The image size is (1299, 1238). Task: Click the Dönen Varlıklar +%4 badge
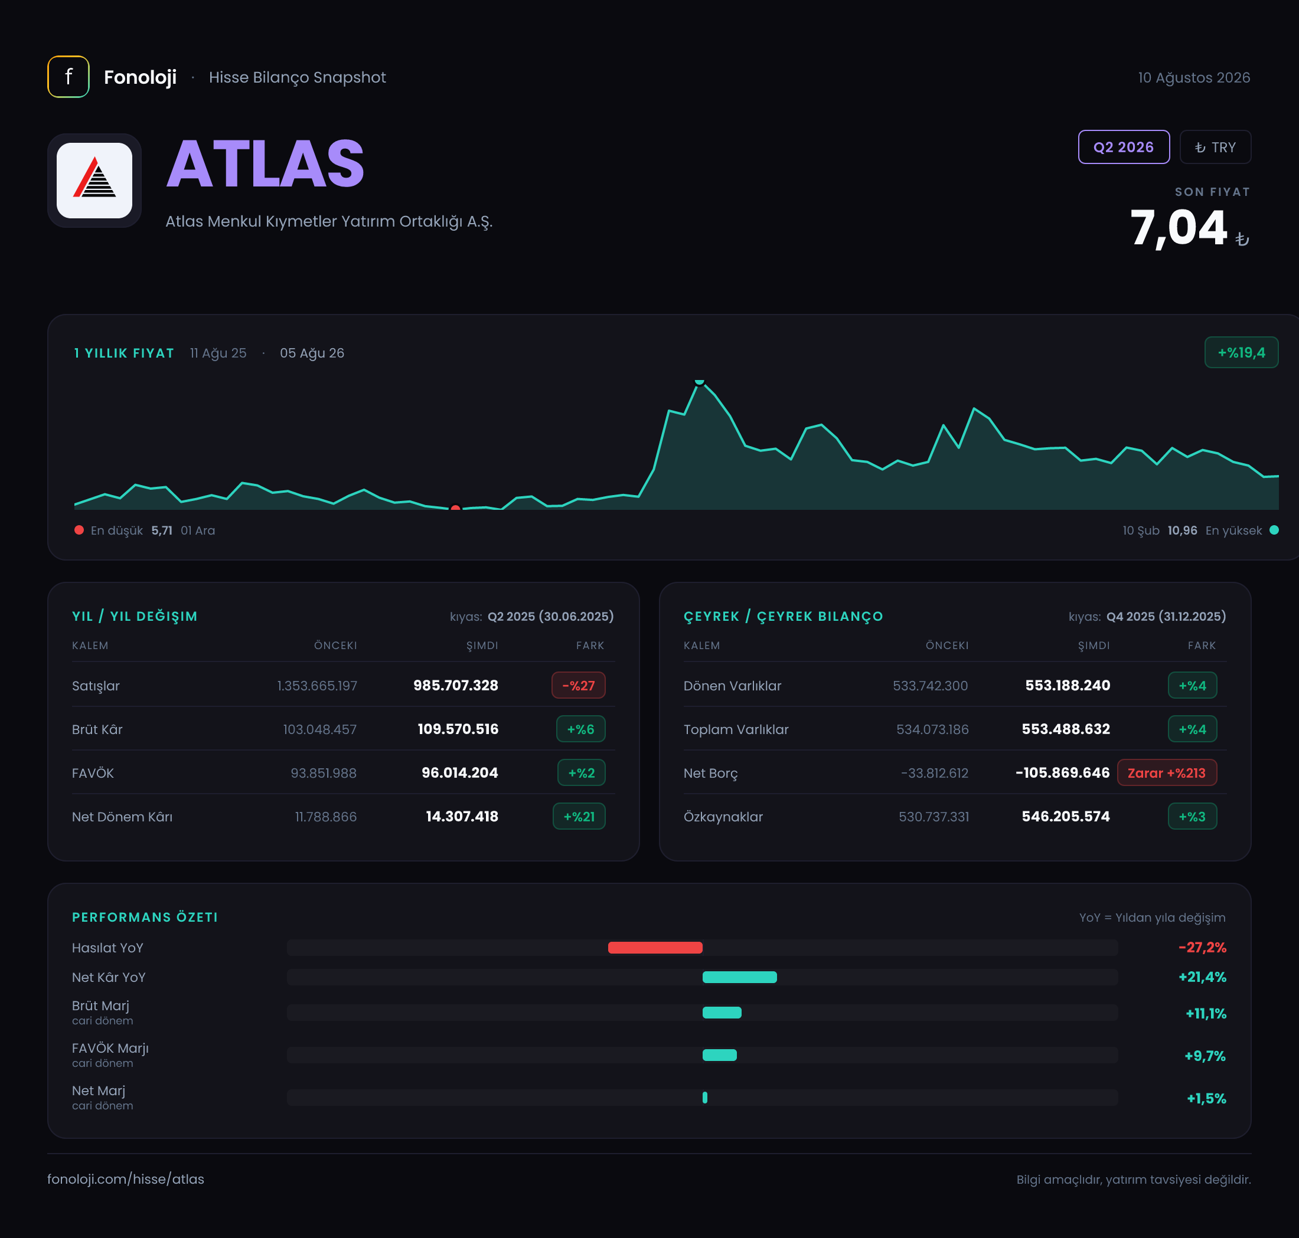(1192, 685)
